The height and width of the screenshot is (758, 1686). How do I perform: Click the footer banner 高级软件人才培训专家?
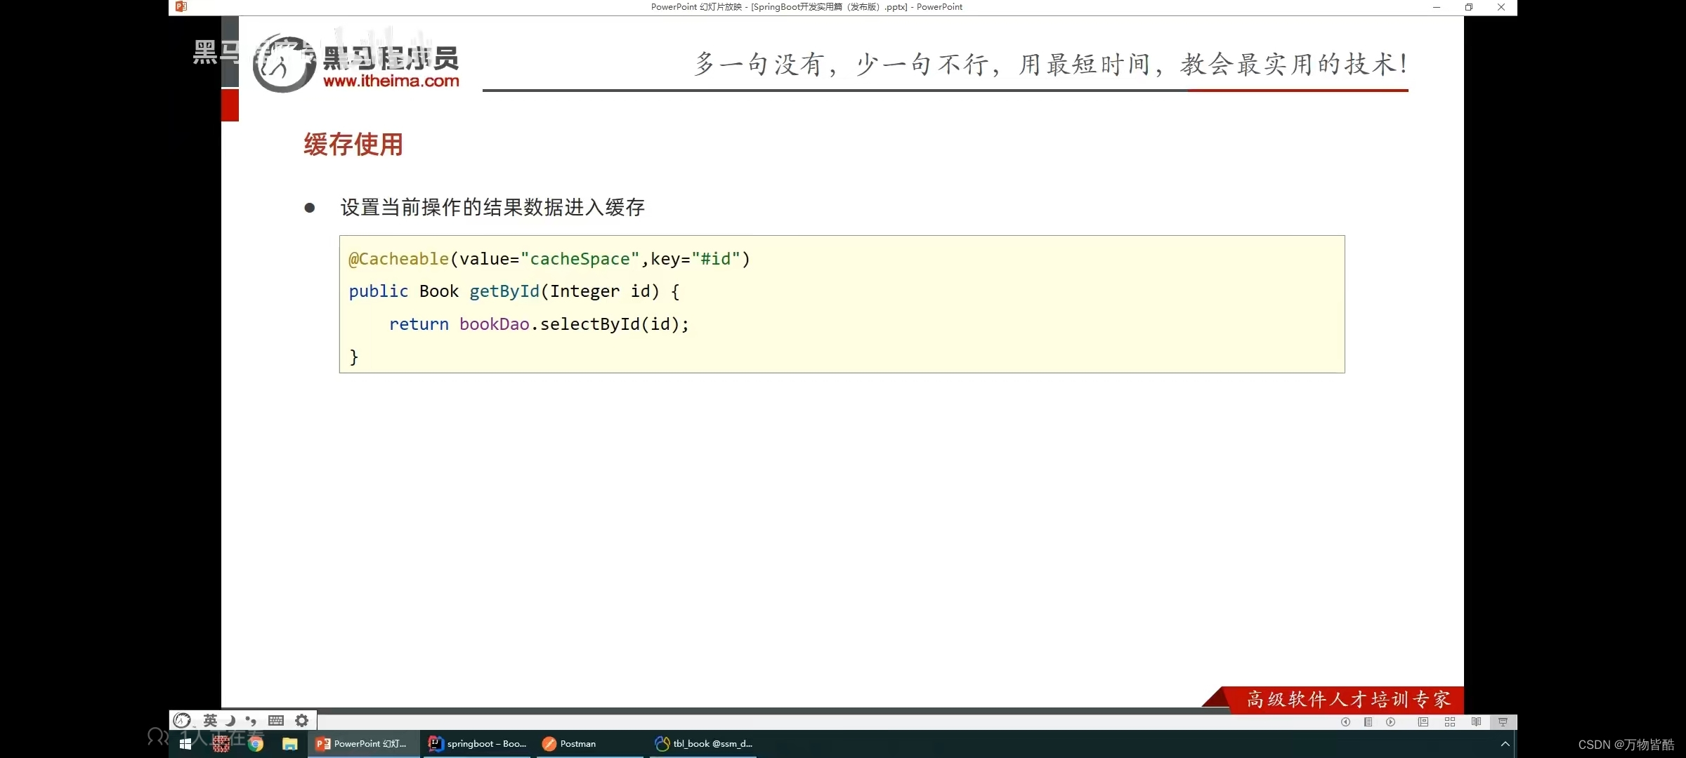tap(1348, 699)
